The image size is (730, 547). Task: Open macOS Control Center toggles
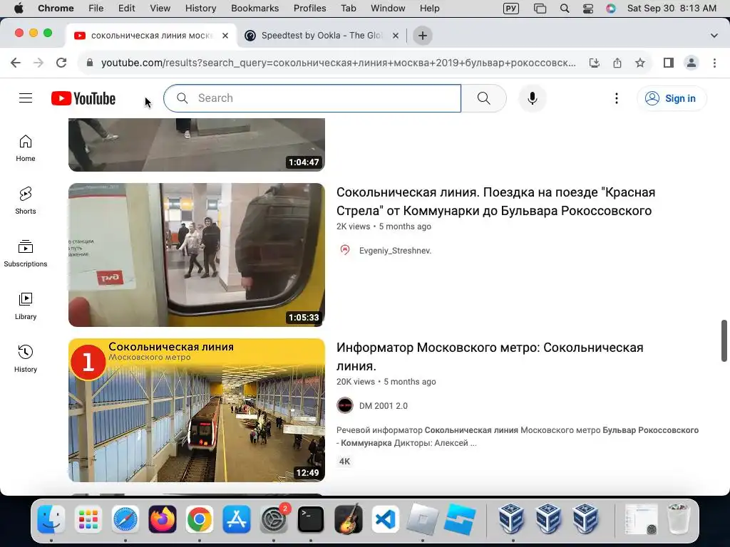tap(588, 9)
